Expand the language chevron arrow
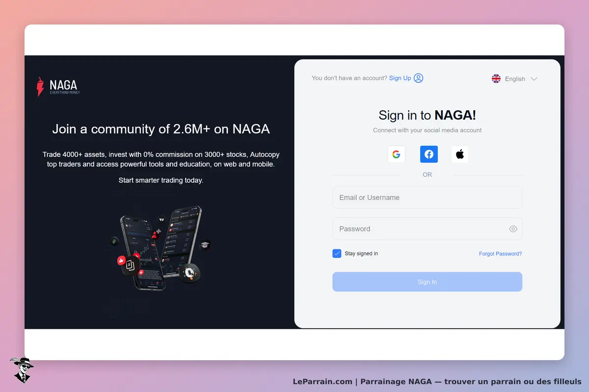589x392 pixels. (x=534, y=79)
